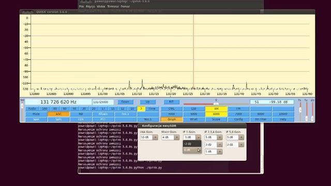Click the signal meter dB readout
The image size is (331, 186).
272,102
